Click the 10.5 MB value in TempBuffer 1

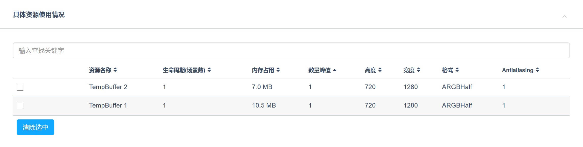point(264,106)
